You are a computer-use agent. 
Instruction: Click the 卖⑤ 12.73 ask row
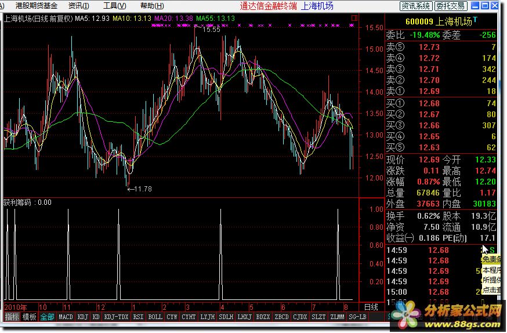click(x=441, y=47)
